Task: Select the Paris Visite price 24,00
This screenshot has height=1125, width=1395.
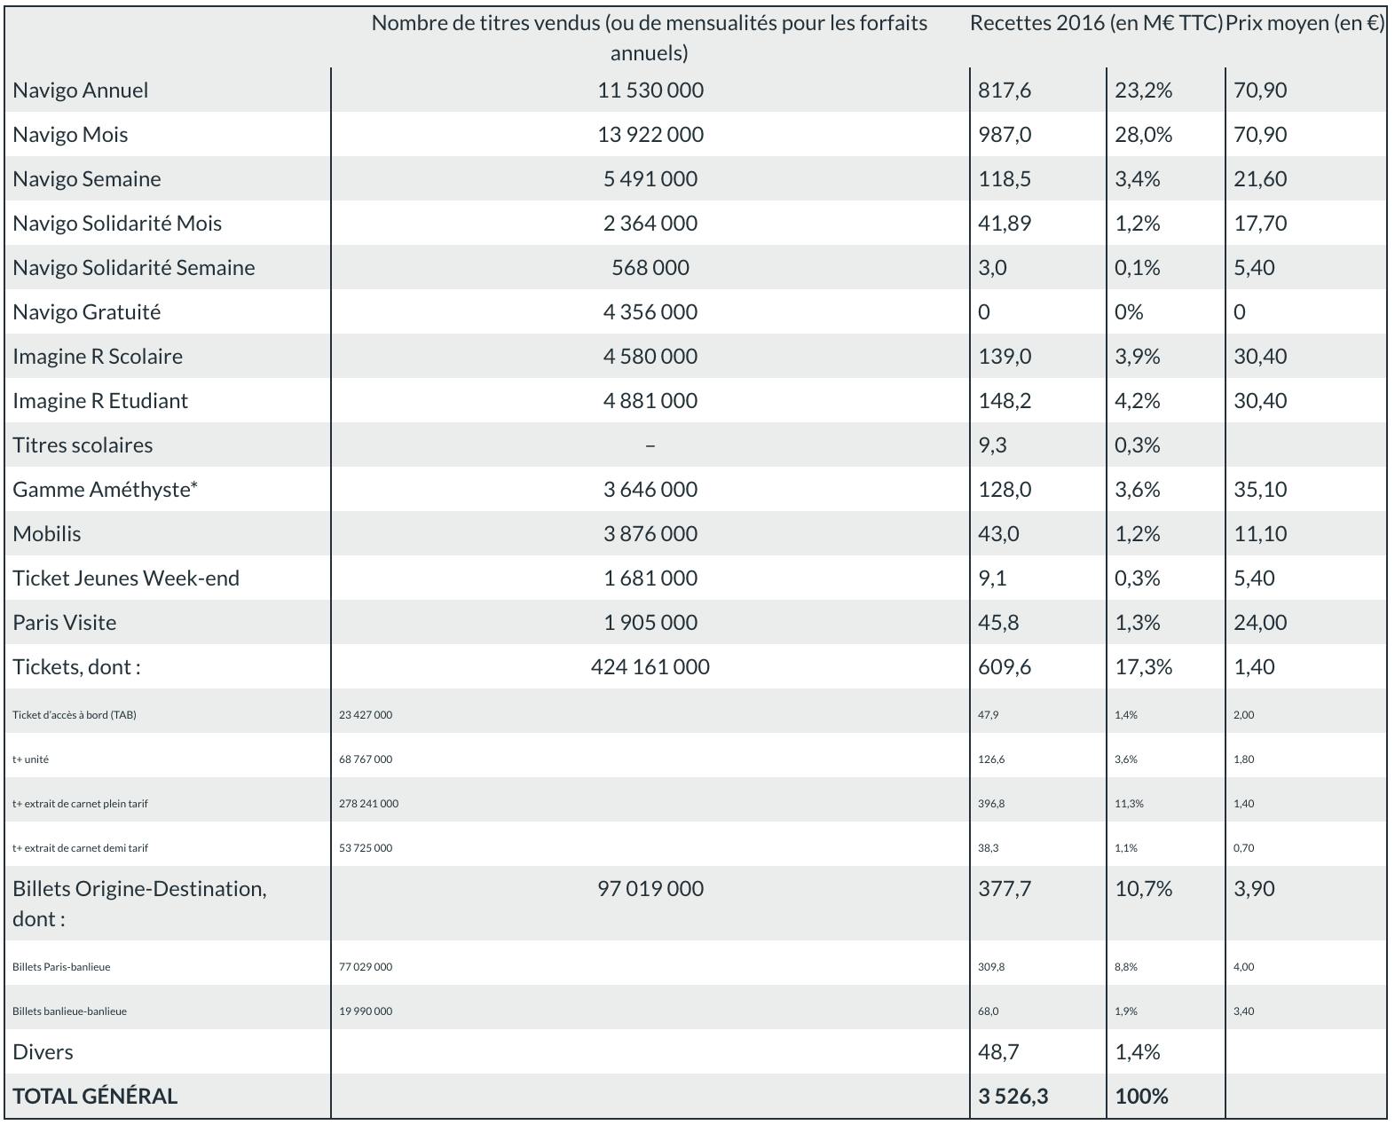Action: click(1260, 622)
